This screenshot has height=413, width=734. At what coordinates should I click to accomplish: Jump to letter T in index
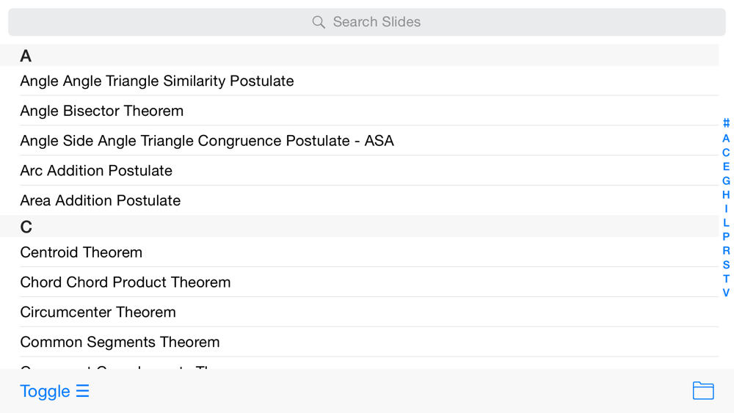[726, 279]
